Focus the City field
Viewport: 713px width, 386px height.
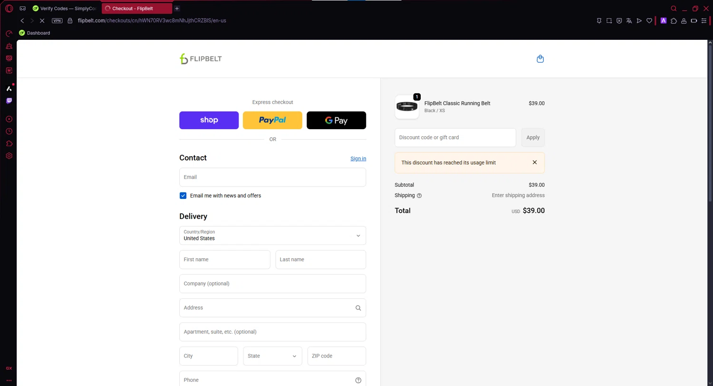[x=208, y=356]
